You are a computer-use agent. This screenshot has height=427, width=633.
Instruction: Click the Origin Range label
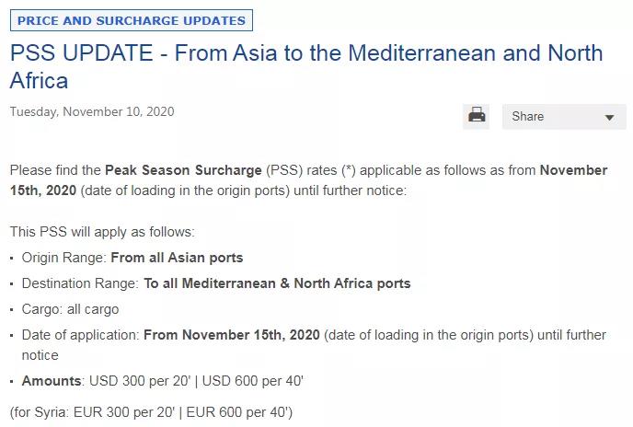pyautogui.click(x=64, y=258)
